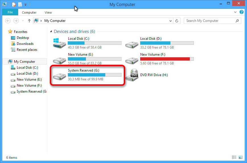Go up one folder level arrow

point(29,21)
